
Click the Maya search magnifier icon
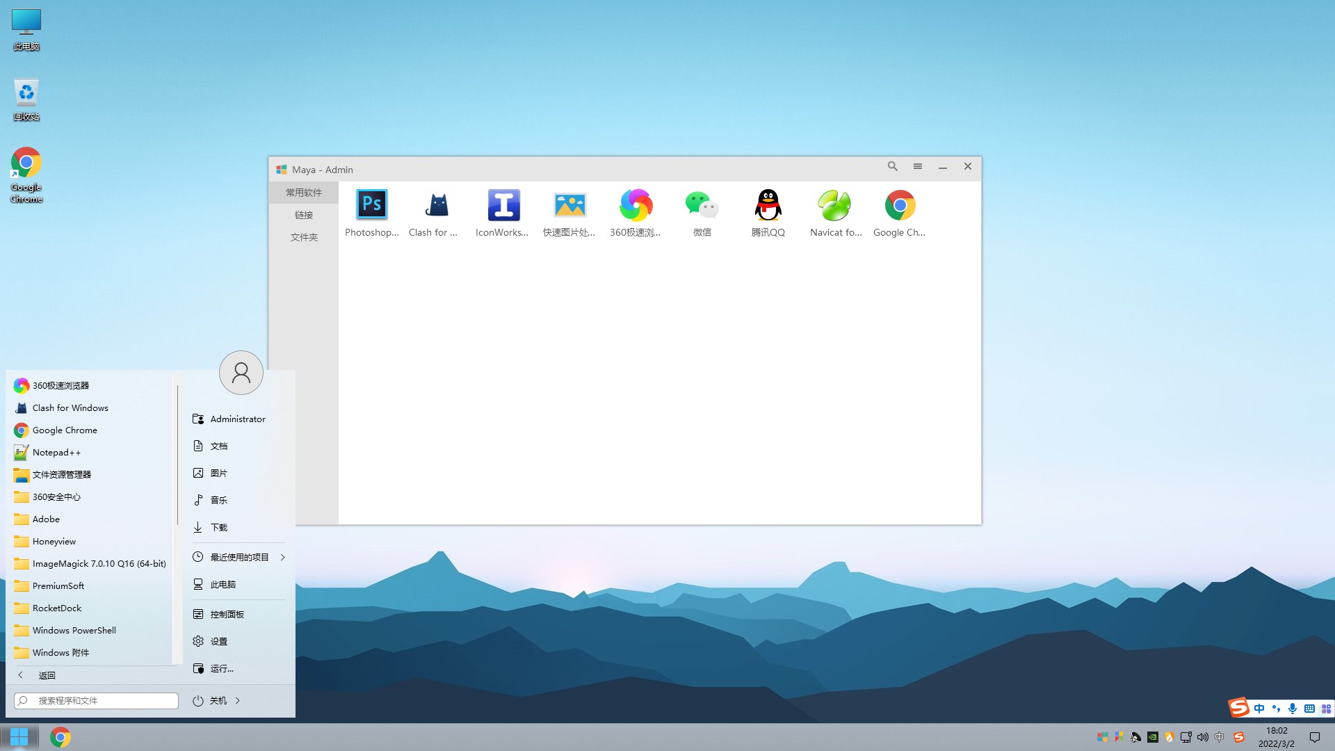[893, 167]
